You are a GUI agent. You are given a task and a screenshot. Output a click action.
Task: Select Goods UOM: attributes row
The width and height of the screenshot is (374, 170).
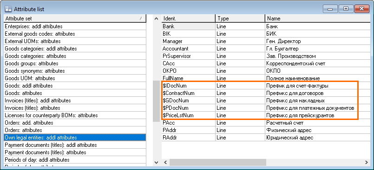tap(75, 78)
